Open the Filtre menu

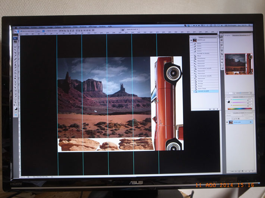75,27
